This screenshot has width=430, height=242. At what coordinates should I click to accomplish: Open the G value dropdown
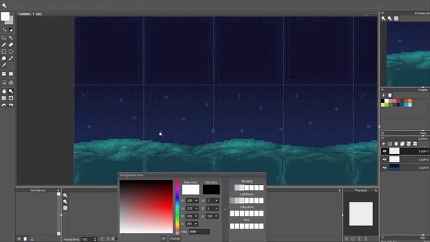point(196,208)
